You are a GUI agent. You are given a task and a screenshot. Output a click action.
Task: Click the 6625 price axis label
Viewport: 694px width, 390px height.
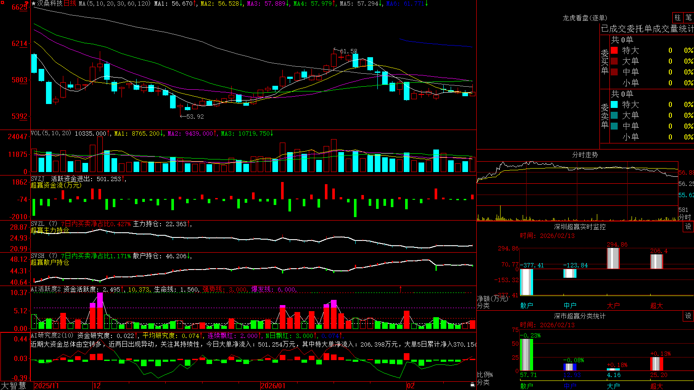pyautogui.click(x=19, y=7)
